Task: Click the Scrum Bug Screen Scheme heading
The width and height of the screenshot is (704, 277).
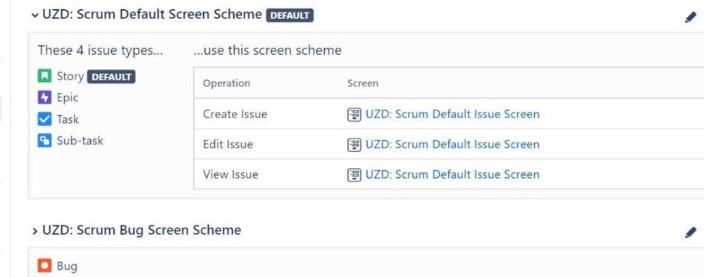Action: pos(142,230)
